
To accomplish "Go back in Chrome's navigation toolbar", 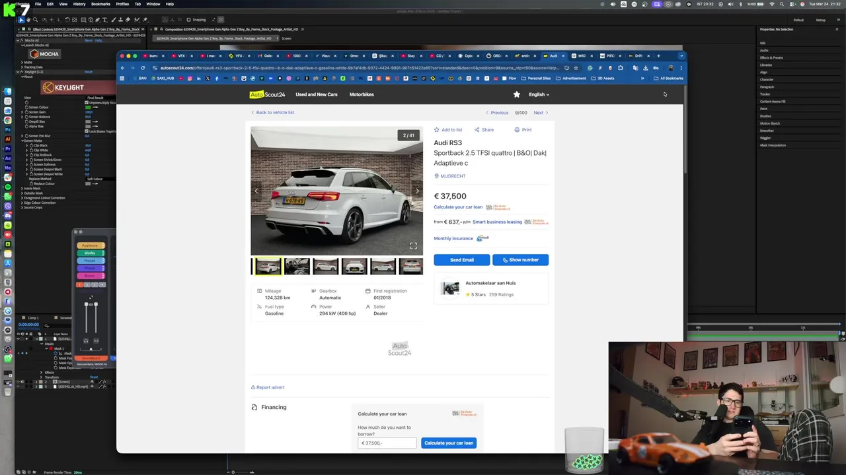I will [122, 68].
